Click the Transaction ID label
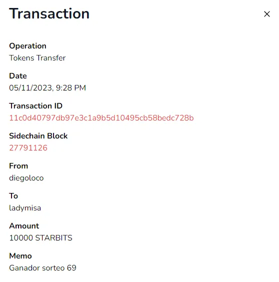The width and height of the screenshot is (279, 282). (x=36, y=106)
